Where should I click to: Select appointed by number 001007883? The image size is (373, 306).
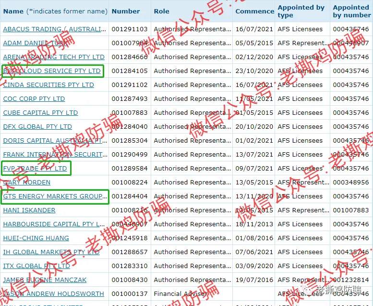coord(351,210)
